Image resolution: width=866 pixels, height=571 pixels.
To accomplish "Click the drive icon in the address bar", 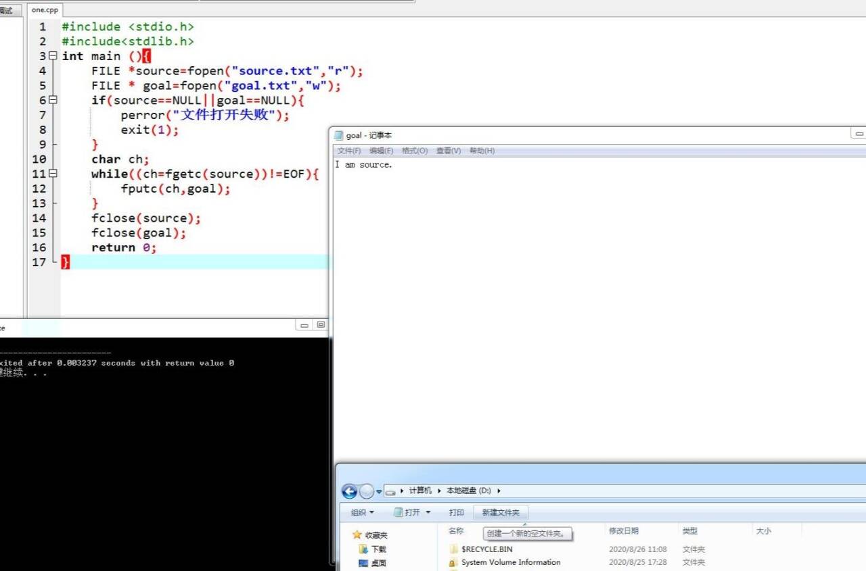I will tap(390, 491).
